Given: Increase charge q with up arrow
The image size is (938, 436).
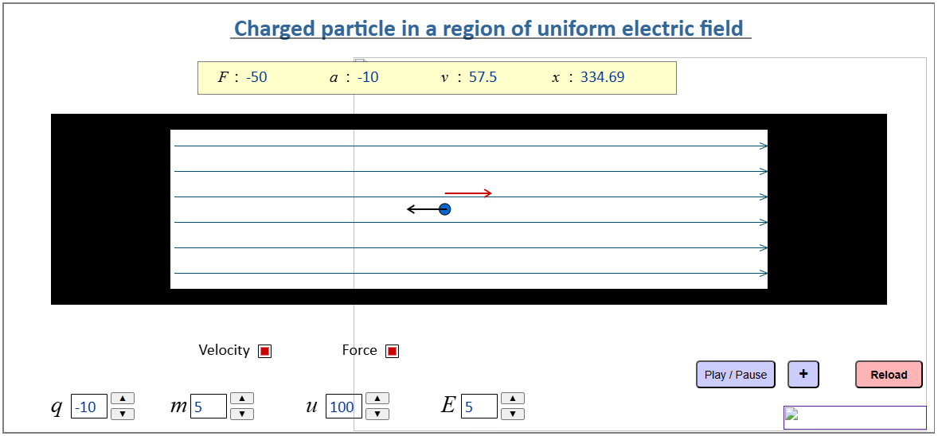Looking at the screenshot, I should (x=123, y=399).
